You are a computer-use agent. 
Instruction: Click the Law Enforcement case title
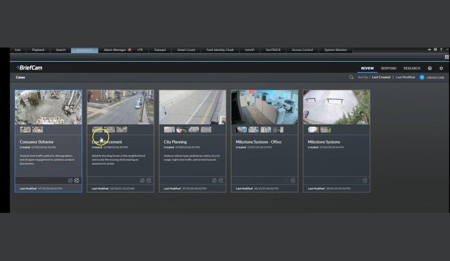pyautogui.click(x=107, y=142)
